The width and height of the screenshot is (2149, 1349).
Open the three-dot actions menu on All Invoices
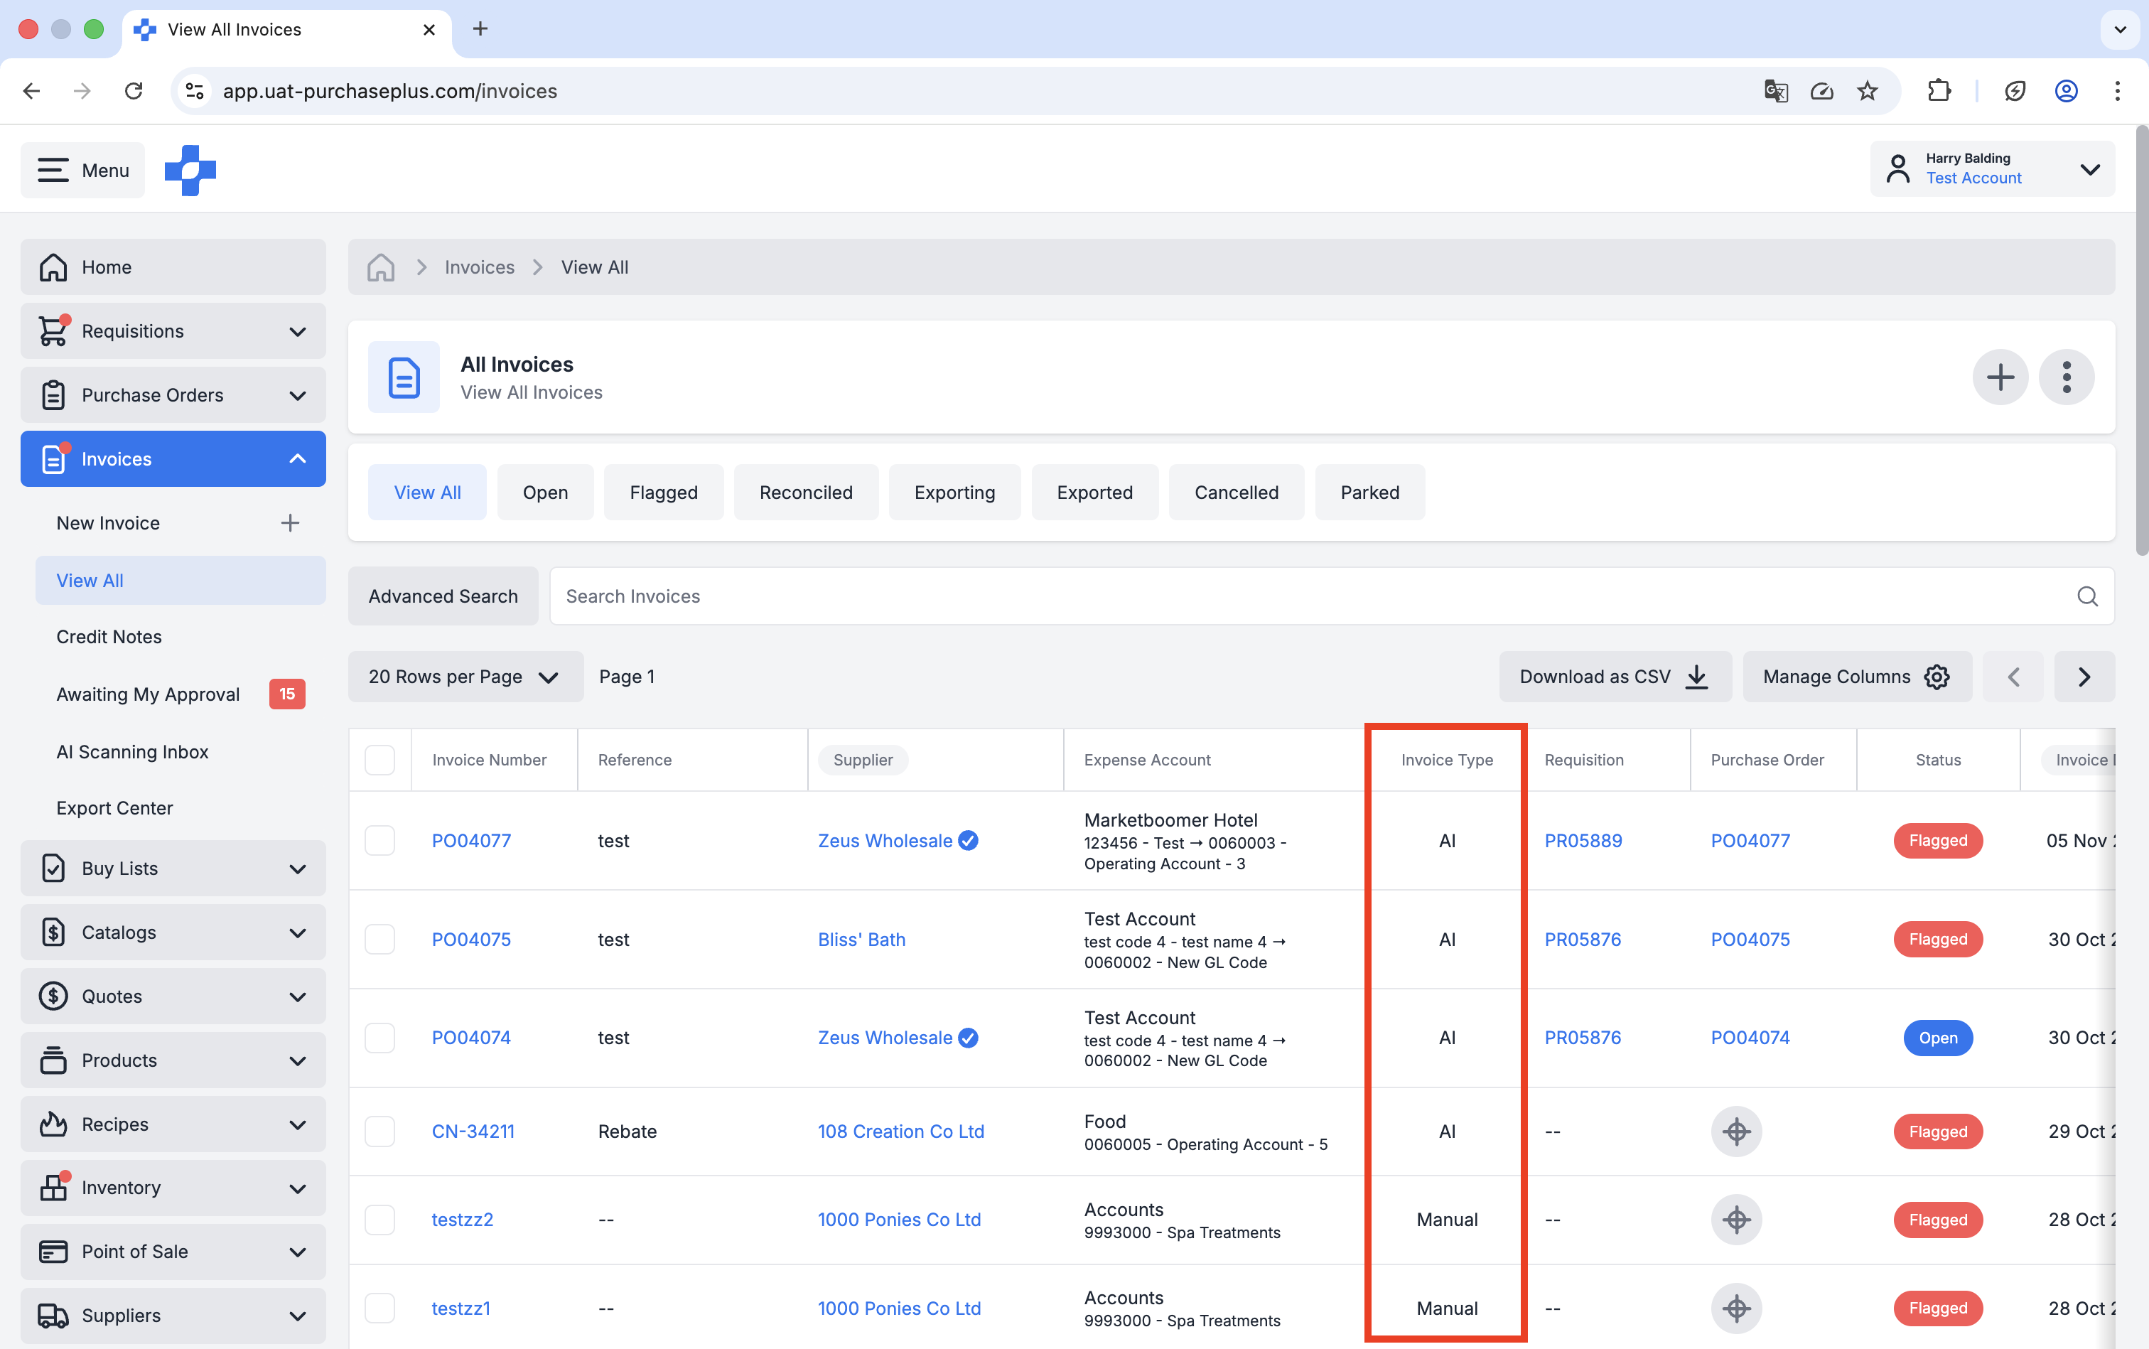point(2067,377)
